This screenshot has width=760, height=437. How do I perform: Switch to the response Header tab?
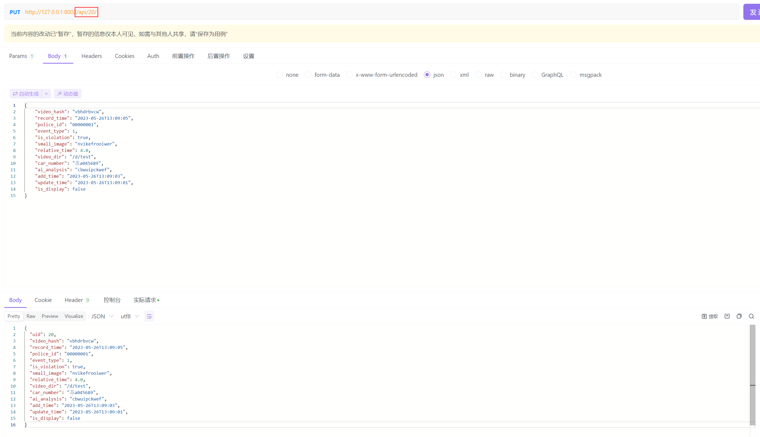click(x=77, y=300)
